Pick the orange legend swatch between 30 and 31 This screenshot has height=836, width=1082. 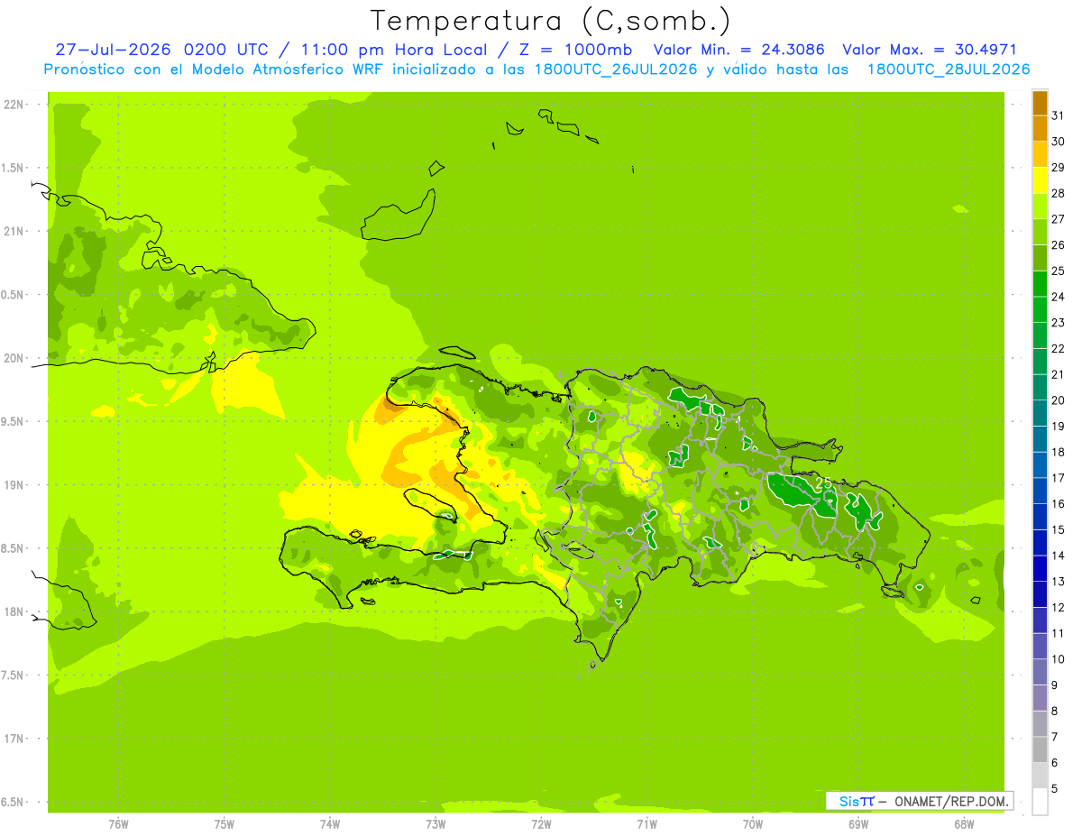coord(1040,129)
